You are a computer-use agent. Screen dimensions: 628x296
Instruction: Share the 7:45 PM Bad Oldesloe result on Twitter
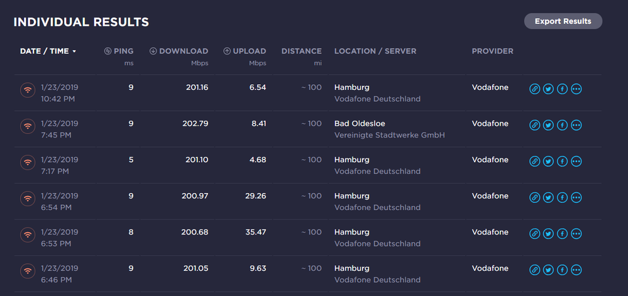coord(549,125)
